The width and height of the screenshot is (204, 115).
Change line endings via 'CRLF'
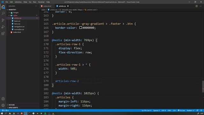point(169,111)
